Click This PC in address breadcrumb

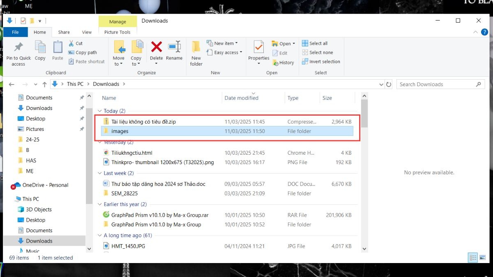coord(75,84)
